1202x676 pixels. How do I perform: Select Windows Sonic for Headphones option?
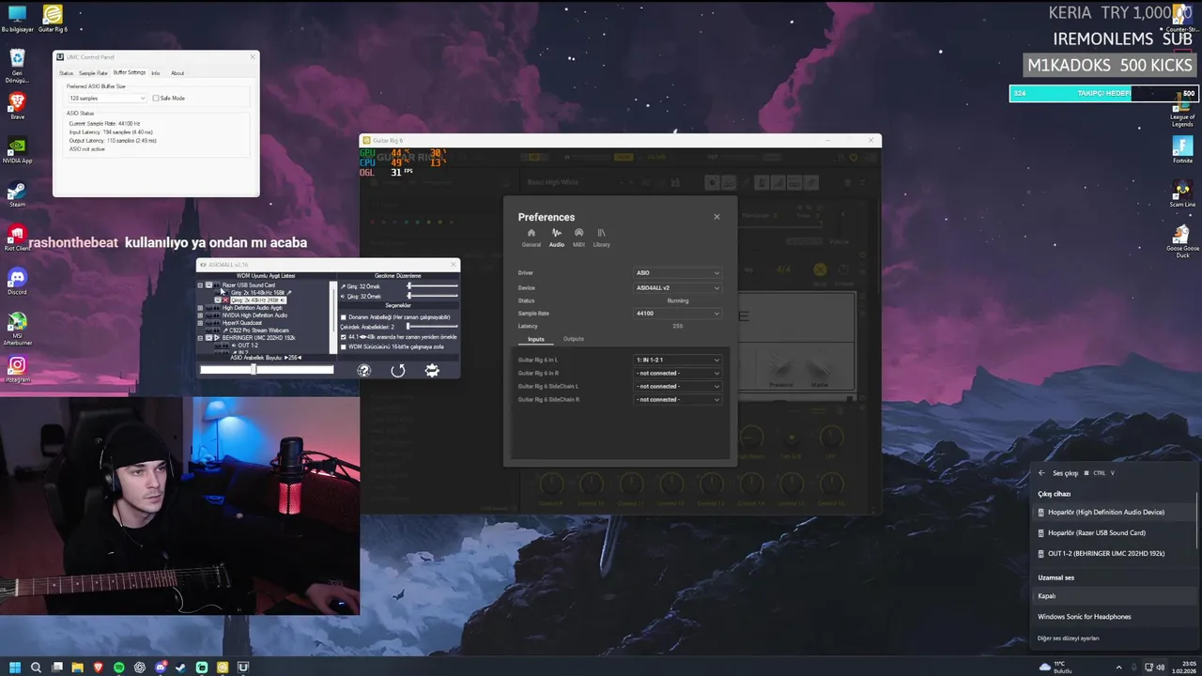point(1116,617)
